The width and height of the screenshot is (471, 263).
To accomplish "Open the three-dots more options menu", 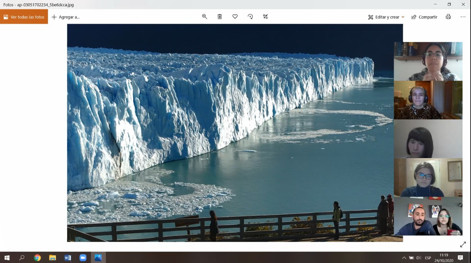I will pos(463,17).
